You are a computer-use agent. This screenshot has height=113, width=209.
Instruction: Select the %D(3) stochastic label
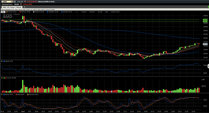(x=21, y=95)
